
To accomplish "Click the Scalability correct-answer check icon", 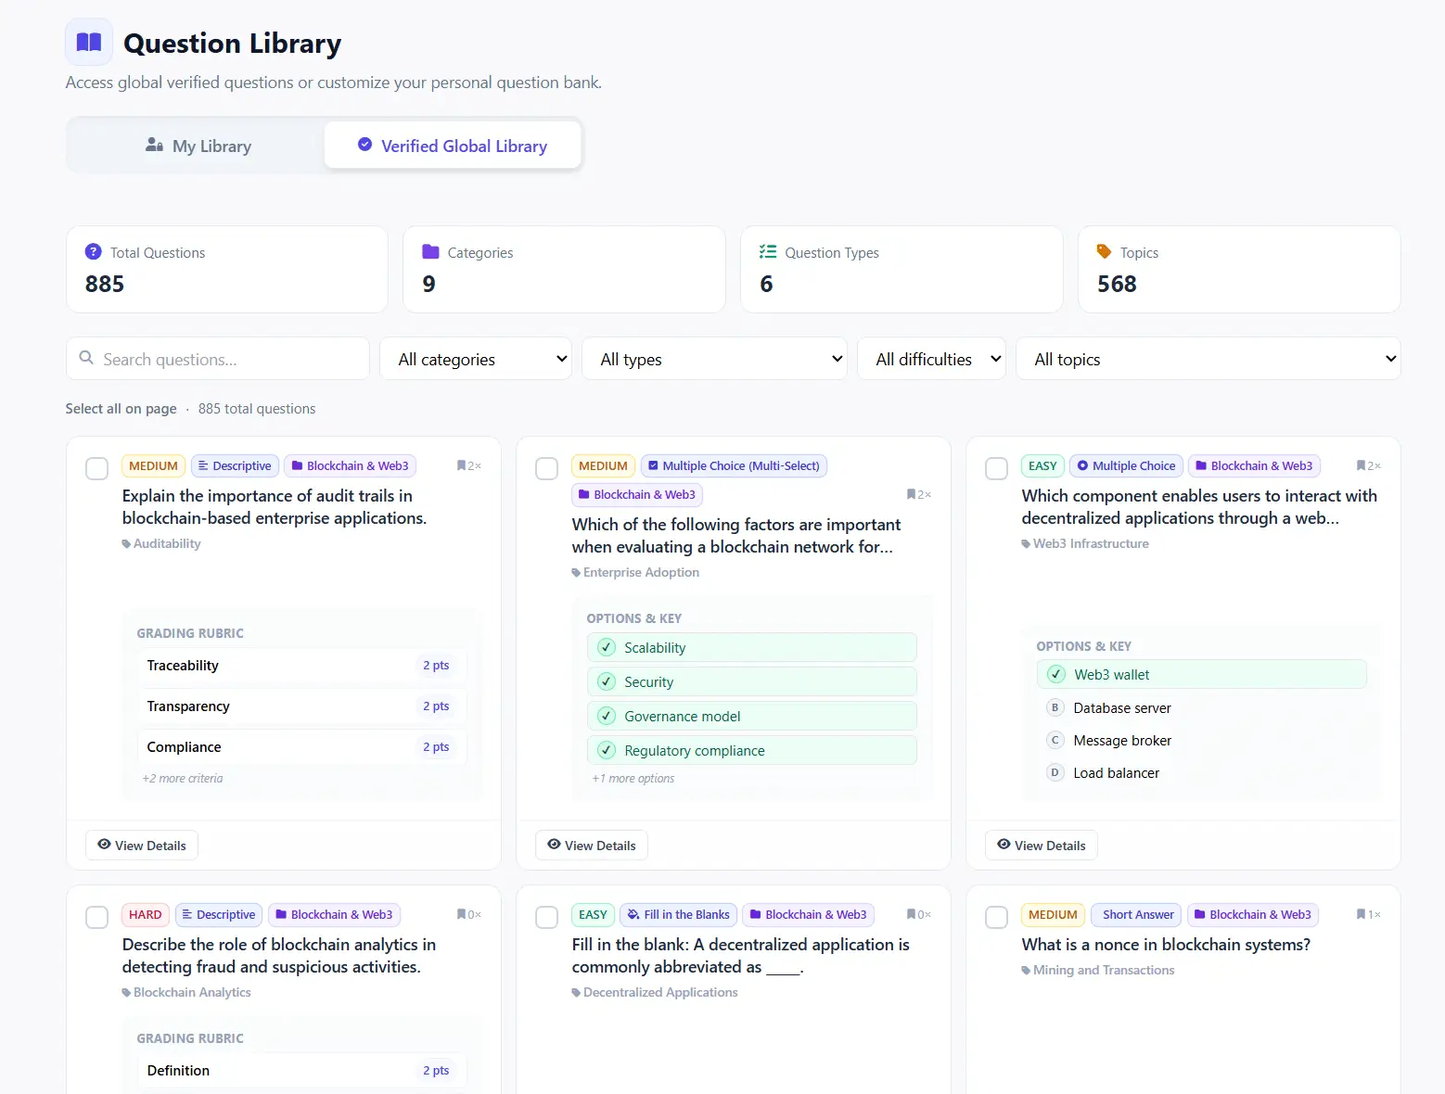I will pyautogui.click(x=607, y=647).
